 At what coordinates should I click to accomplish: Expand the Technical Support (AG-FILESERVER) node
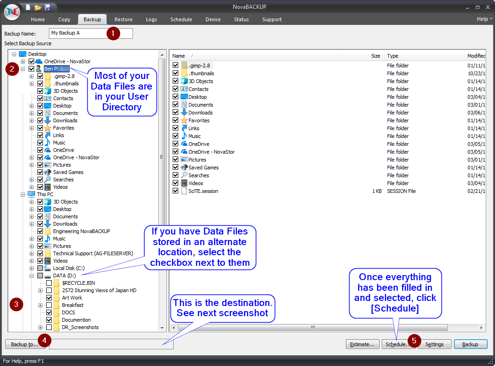pyautogui.click(x=31, y=253)
